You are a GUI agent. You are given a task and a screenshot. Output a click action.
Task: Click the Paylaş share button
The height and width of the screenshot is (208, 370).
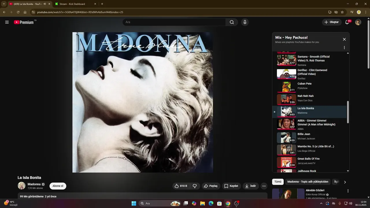click(x=211, y=186)
